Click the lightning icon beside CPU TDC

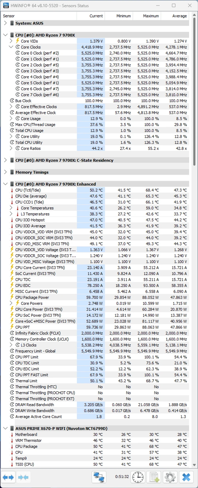click(12, 279)
